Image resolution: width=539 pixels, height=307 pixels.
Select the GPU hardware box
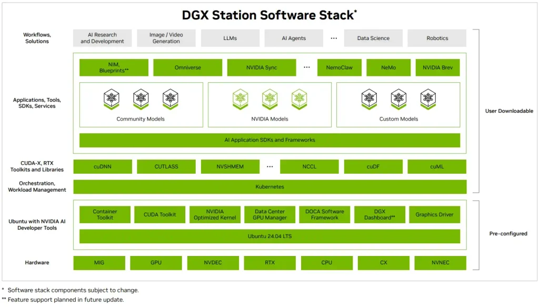pyautogui.click(x=156, y=263)
